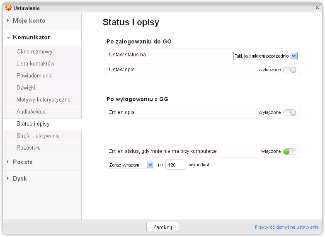This screenshot has width=325, height=237.
Task: Click Po zalogowaniu do GG heading
Action: pos(139,41)
